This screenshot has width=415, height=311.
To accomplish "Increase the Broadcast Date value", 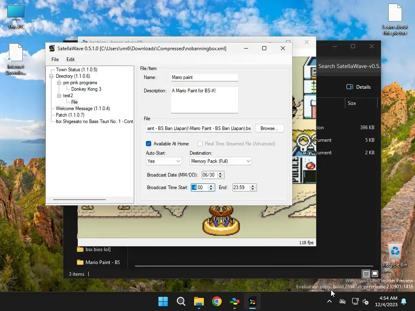I will point(220,173).
